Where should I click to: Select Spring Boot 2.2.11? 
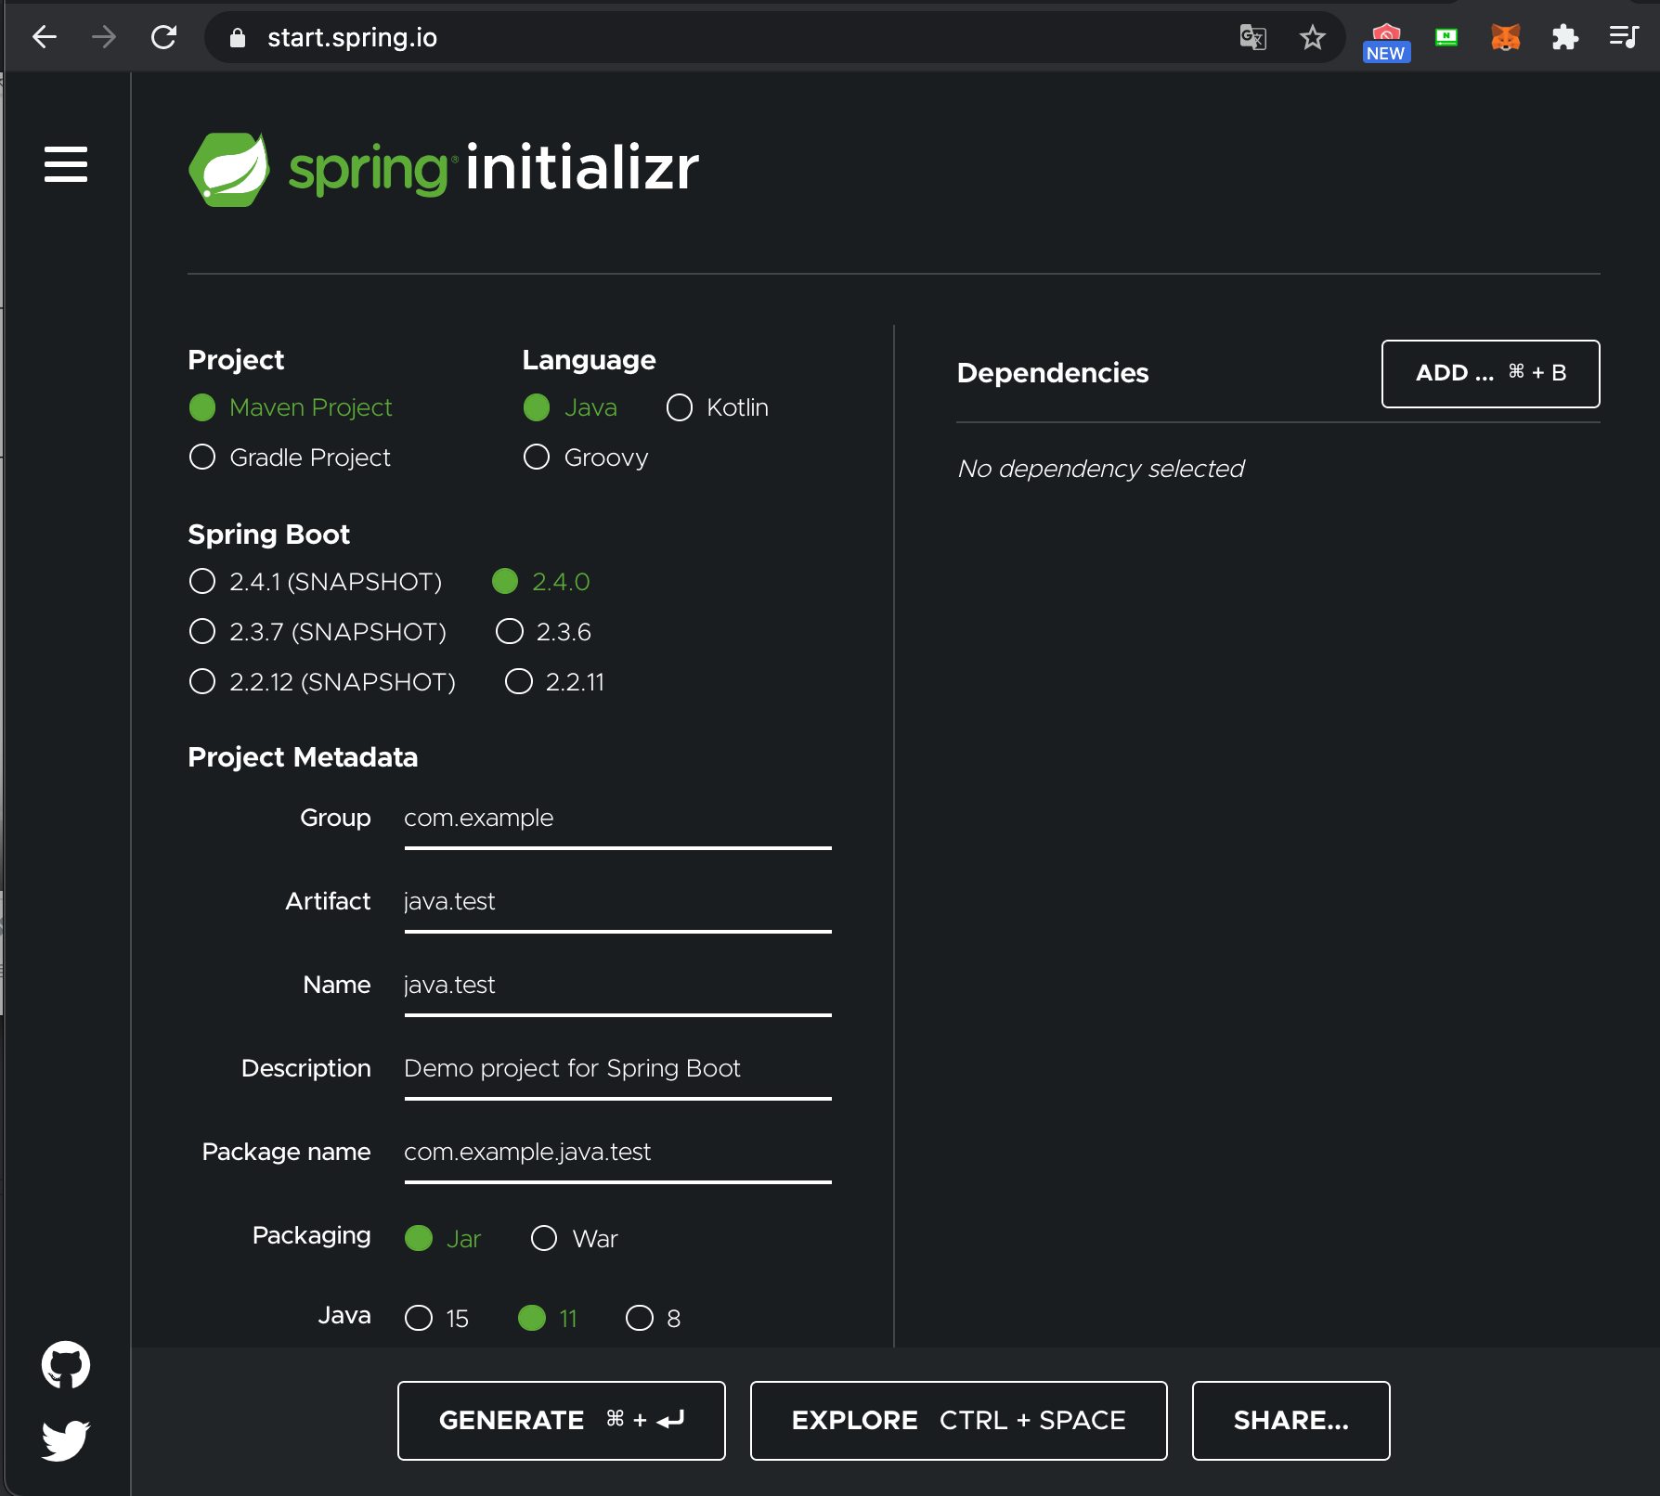click(555, 682)
